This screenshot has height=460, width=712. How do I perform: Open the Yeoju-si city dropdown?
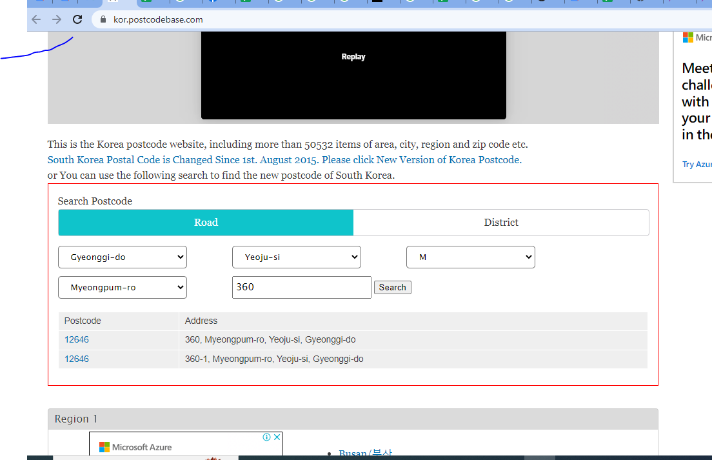(296, 257)
